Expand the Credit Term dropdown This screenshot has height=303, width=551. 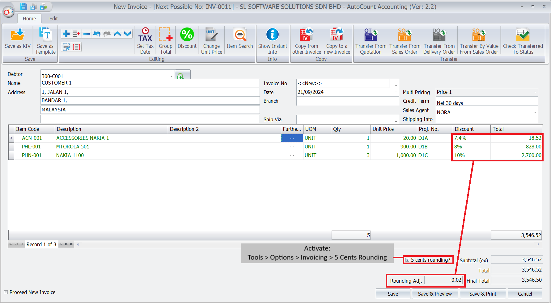coord(535,103)
